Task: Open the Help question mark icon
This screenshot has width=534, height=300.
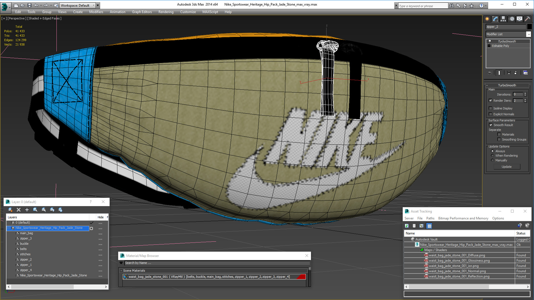Action: click(481, 6)
